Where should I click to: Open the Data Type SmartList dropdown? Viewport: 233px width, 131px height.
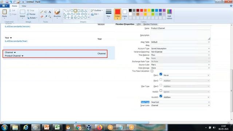(181, 102)
